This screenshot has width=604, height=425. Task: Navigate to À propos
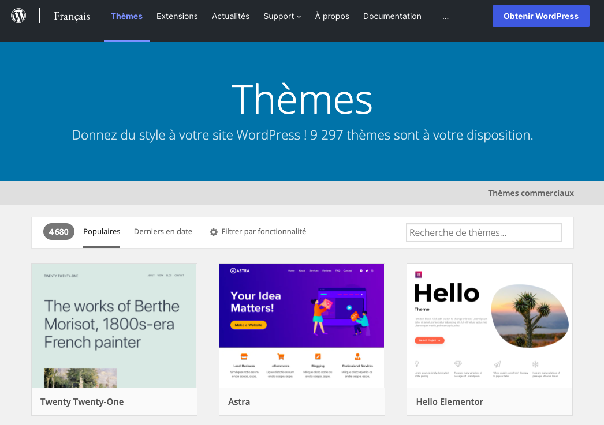coord(332,16)
